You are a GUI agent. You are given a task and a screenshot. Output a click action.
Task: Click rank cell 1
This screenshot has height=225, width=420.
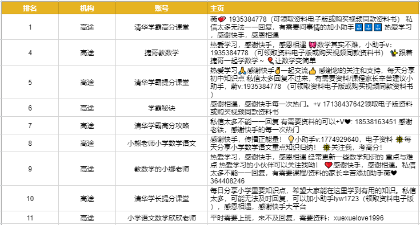point(30,27)
